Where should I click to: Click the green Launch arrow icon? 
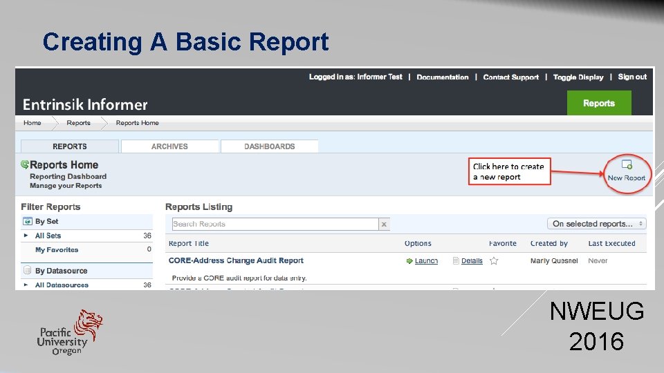tap(409, 261)
